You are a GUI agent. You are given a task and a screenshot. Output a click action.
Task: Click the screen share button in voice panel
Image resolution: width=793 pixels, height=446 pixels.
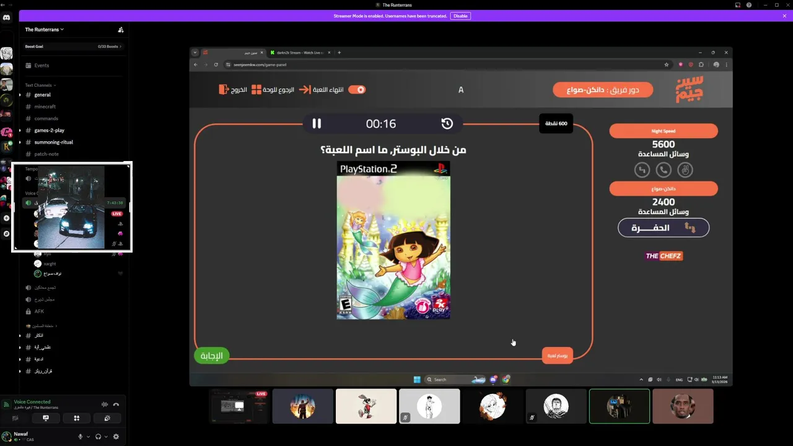45,418
